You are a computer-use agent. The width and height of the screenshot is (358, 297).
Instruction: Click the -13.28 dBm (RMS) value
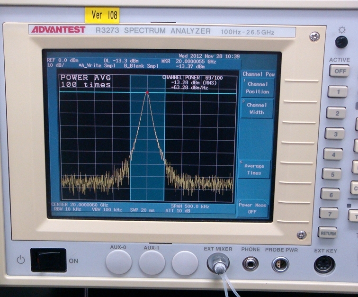194,82
